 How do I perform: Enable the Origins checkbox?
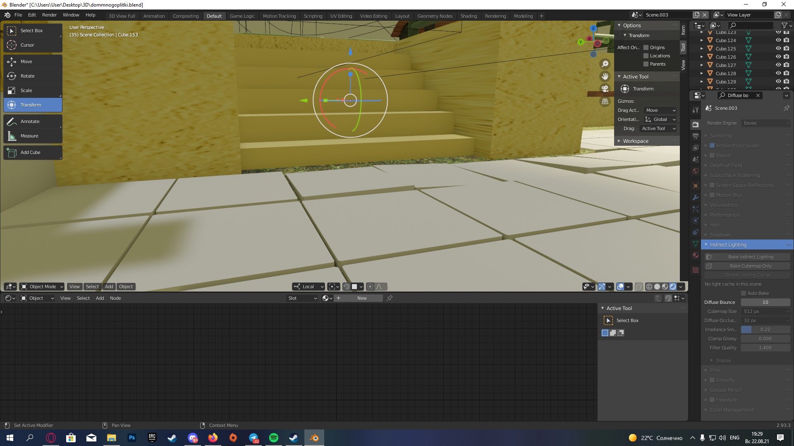[x=646, y=47]
